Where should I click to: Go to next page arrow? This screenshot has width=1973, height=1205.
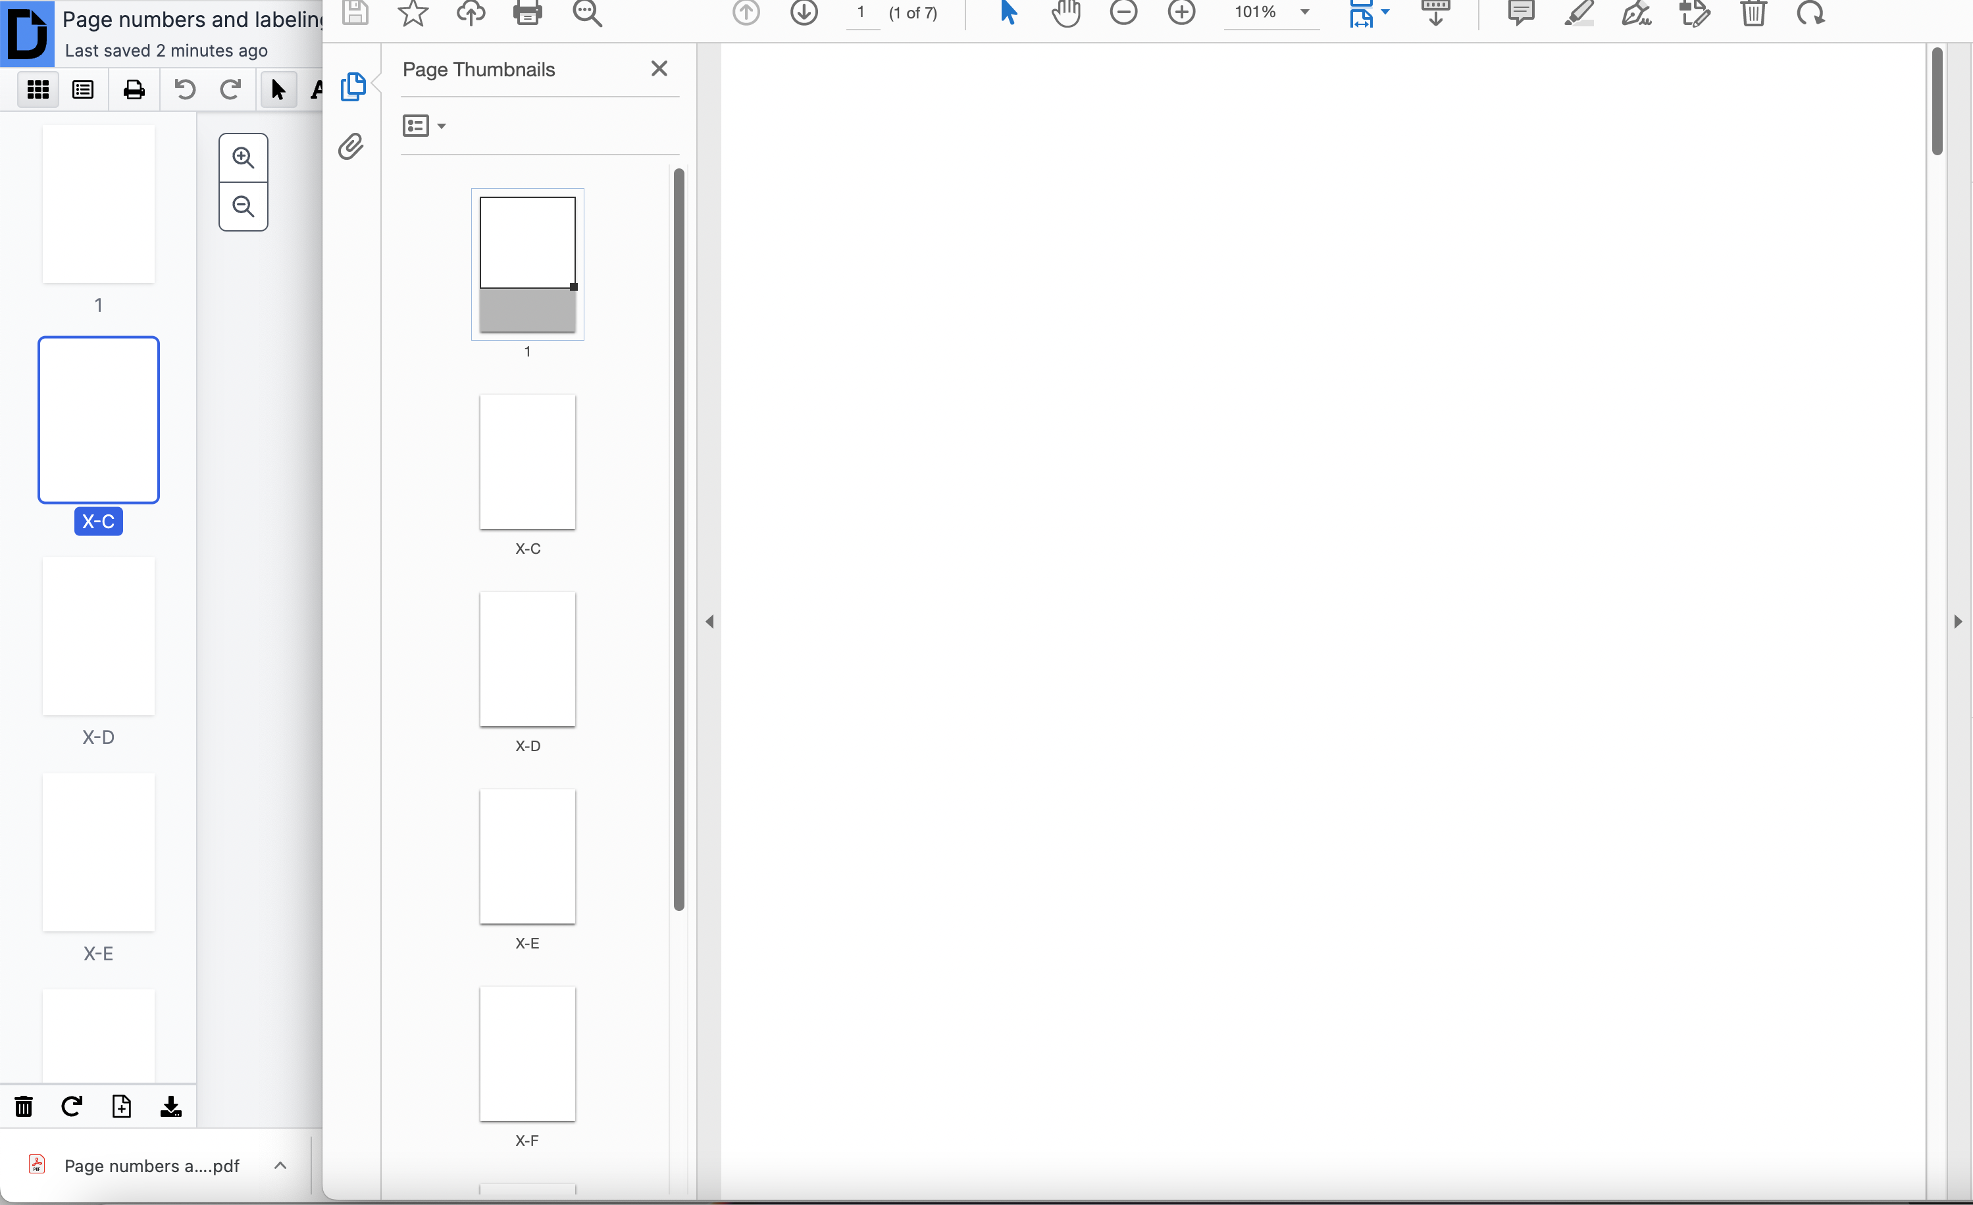pos(804,12)
